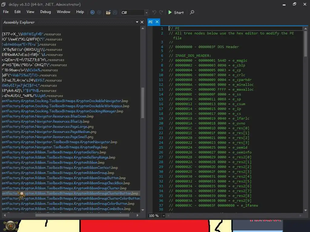Open the round clock app in taskbar
This screenshot has width=310, height=232.
tap(10, 226)
